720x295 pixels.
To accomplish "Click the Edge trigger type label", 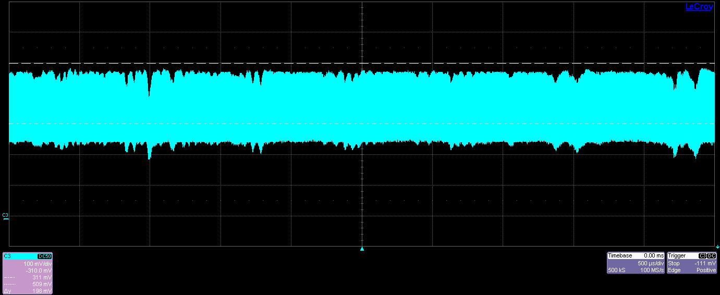I will 675,270.
